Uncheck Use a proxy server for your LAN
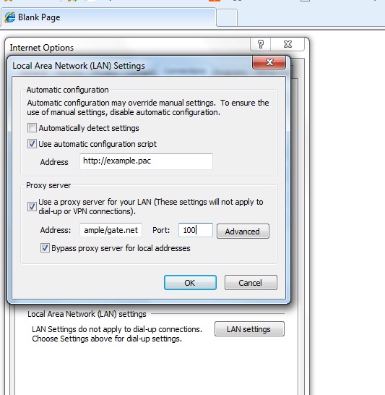The image size is (385, 395). pyautogui.click(x=32, y=207)
